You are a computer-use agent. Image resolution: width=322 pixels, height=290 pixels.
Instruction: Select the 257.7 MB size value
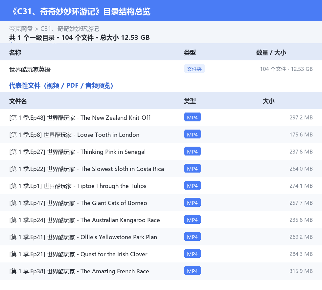point(301,203)
